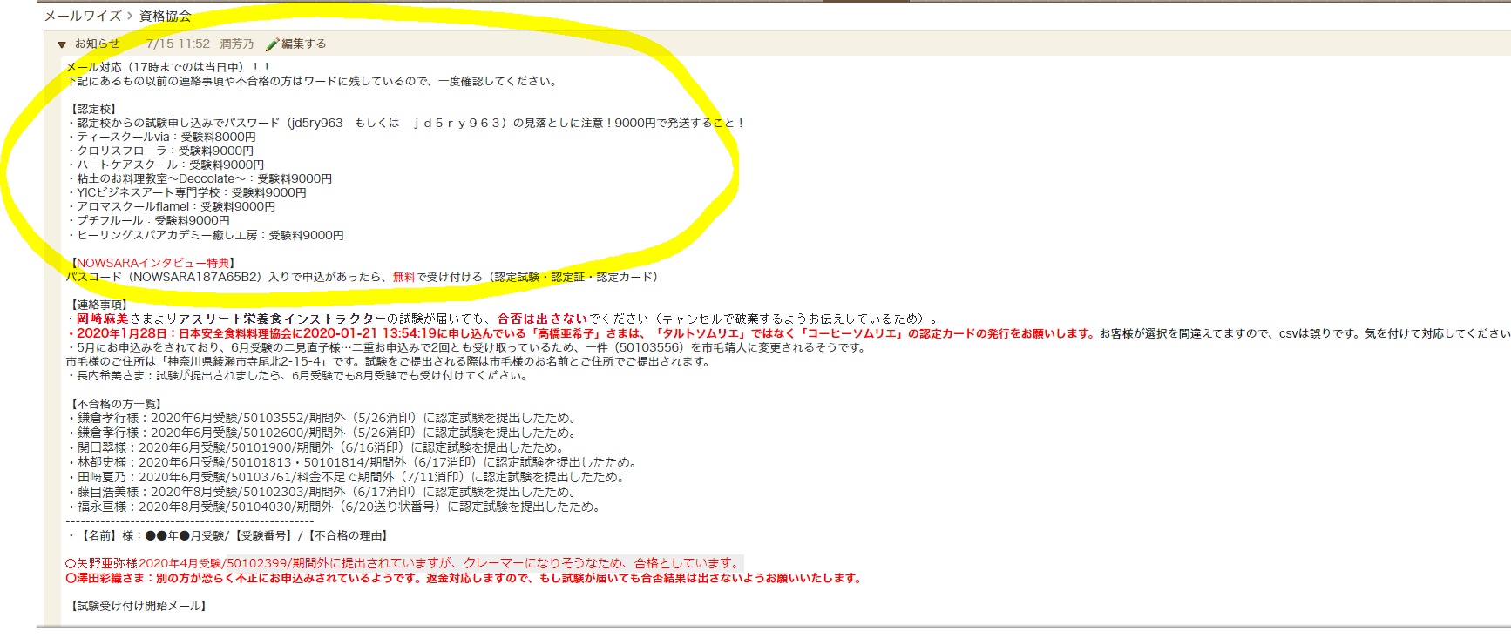
Task: Click the author name 潤芳乃
Action: click(237, 44)
